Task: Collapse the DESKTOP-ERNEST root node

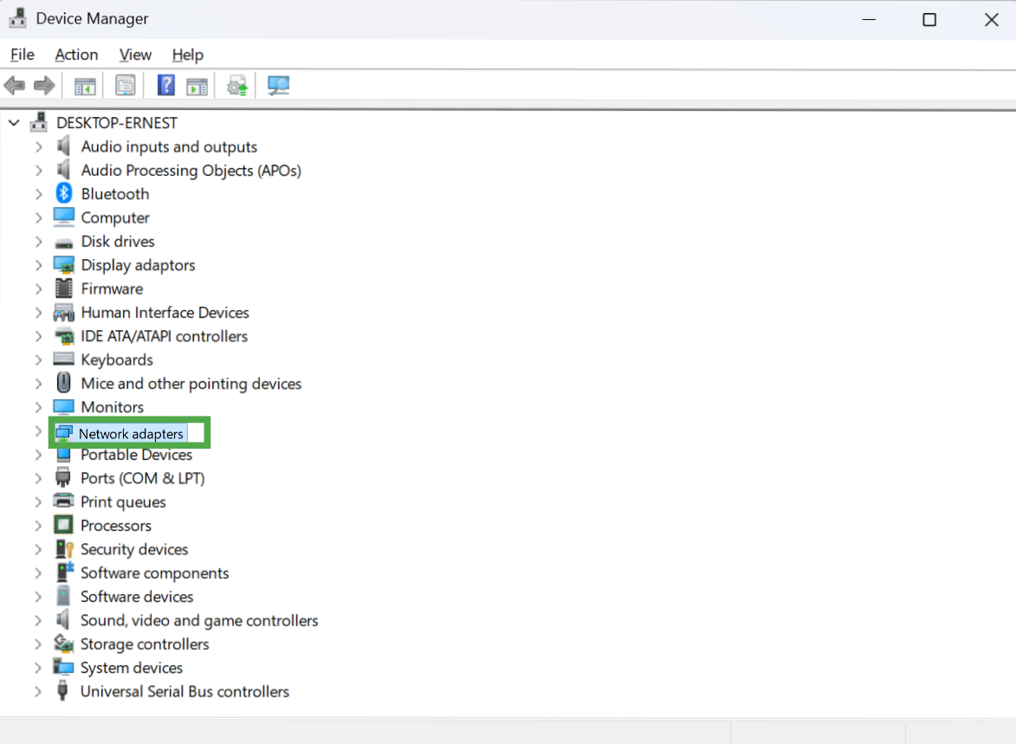Action: tap(14, 122)
